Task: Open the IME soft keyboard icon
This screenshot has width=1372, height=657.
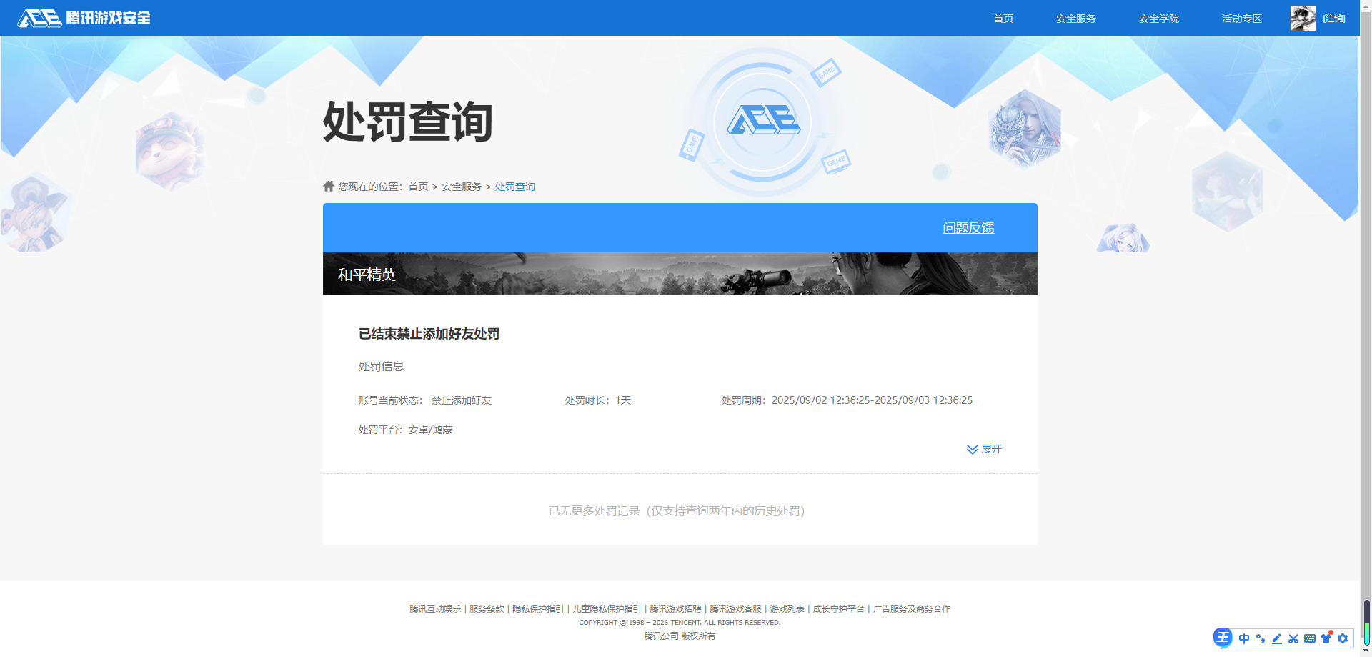Action: pos(1310,638)
